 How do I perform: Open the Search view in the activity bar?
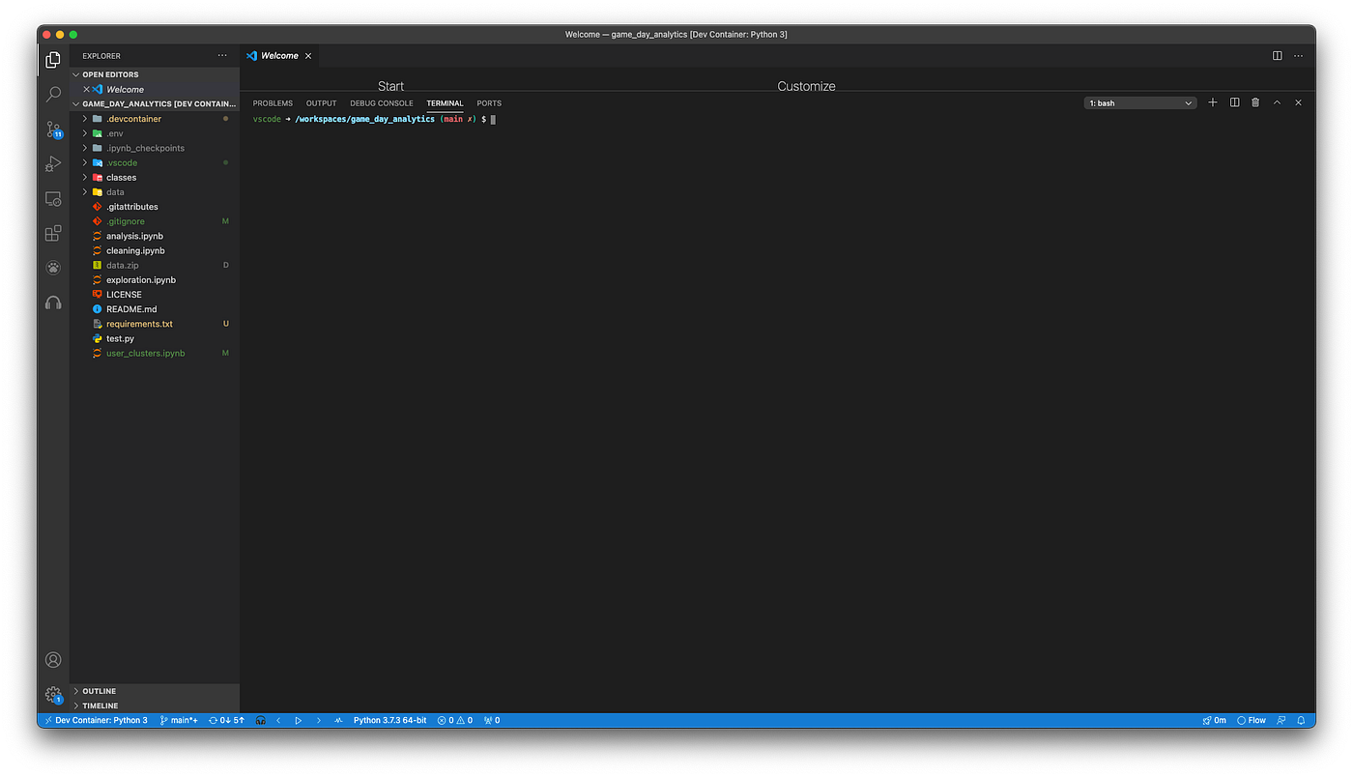(x=53, y=94)
